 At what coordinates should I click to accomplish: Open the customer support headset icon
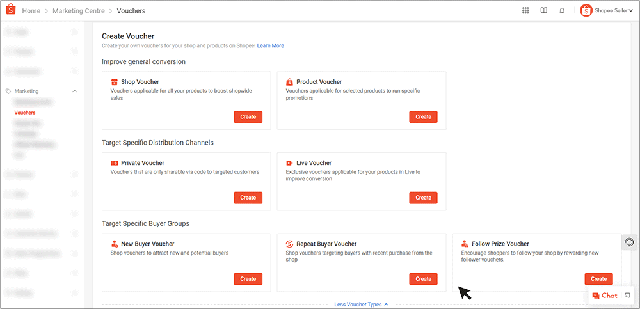click(629, 242)
